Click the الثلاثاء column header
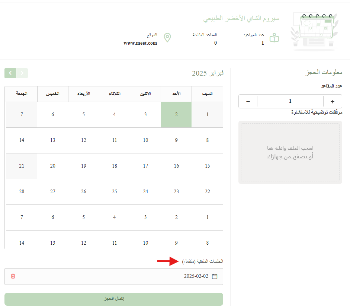 115,94
